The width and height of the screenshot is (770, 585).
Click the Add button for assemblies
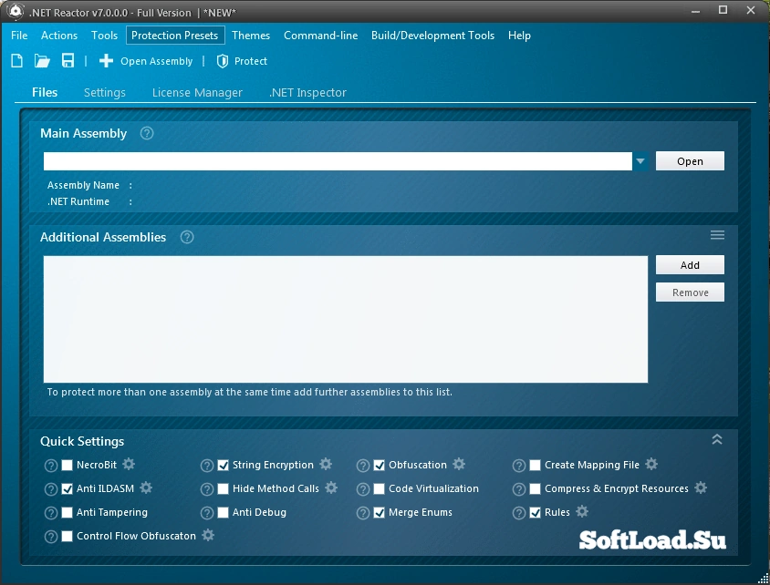(x=690, y=265)
